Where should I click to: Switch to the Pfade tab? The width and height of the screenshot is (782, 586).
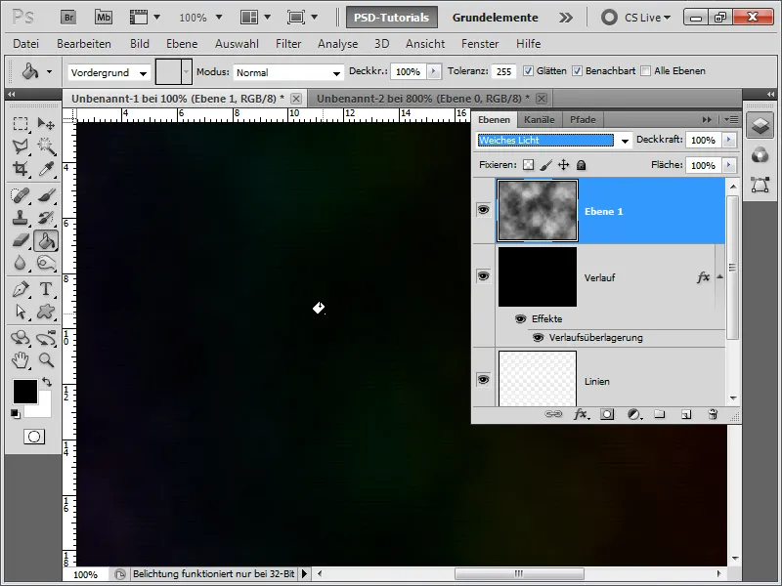click(x=583, y=119)
